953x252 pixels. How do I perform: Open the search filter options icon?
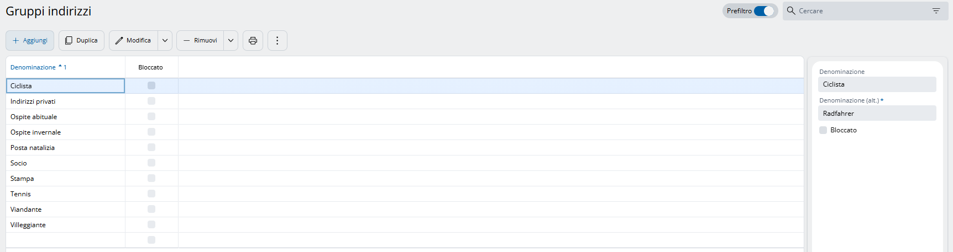coord(936,11)
